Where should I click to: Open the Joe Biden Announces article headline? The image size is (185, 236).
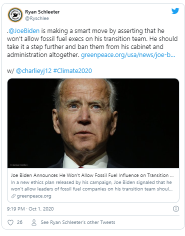[x=92, y=175]
